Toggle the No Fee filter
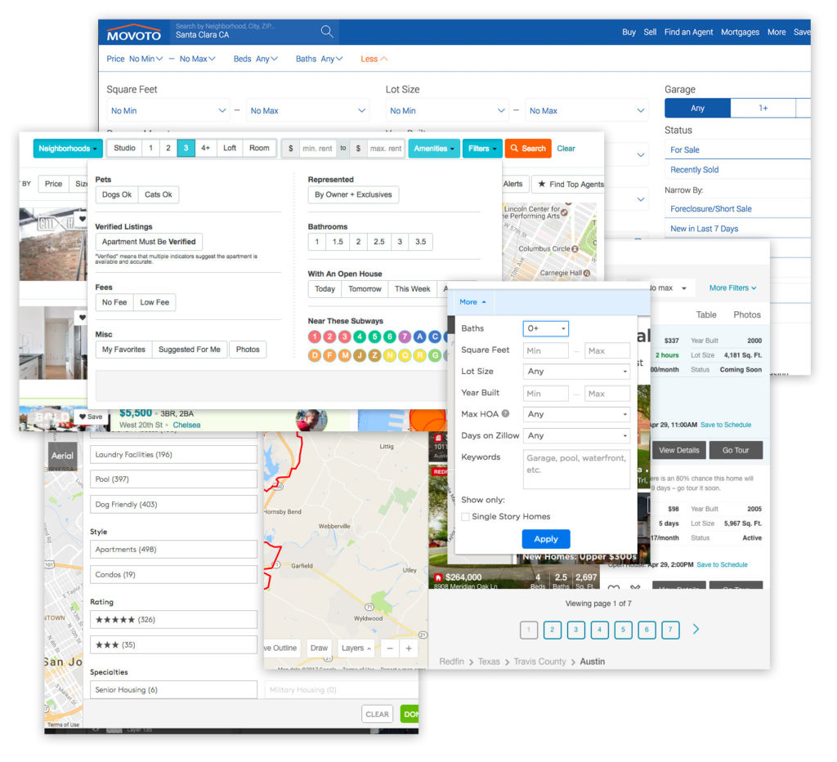This screenshot has height=762, width=837. coord(114,302)
